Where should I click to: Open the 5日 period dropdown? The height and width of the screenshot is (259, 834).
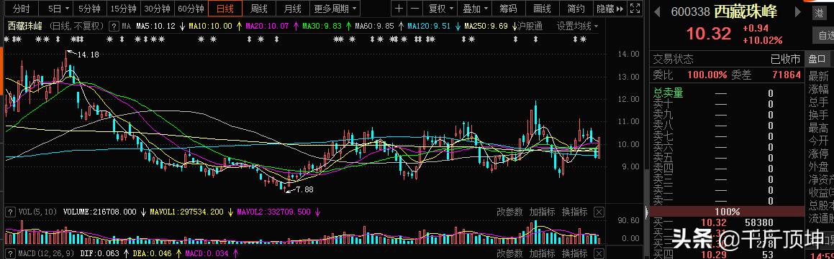pos(58,9)
